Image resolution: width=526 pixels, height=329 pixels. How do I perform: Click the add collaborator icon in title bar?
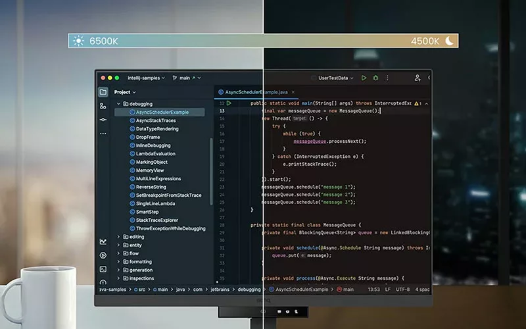[418, 78]
